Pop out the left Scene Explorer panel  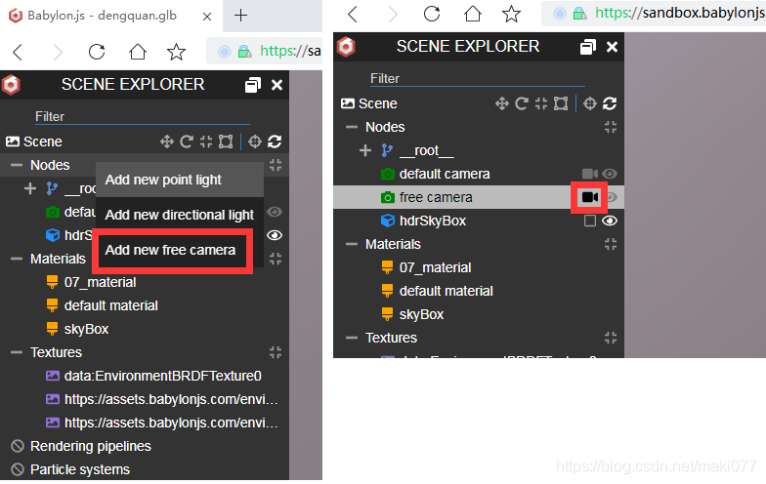click(x=252, y=85)
